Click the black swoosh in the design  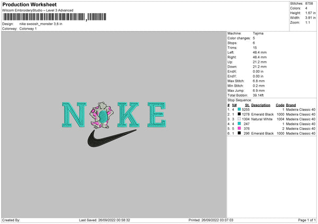pyautogui.click(x=111, y=138)
